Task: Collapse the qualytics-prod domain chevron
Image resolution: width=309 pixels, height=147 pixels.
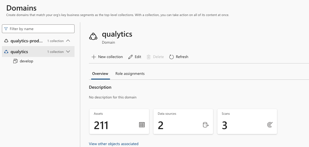Action: [x=68, y=41]
